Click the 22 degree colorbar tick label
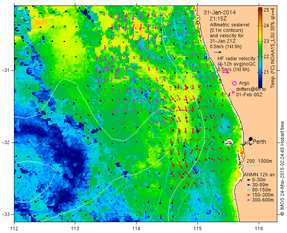 (x=266, y=56)
